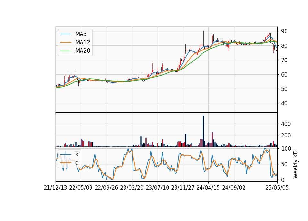
Task: Click the 23/02/20 date tick label
Action: point(132,188)
